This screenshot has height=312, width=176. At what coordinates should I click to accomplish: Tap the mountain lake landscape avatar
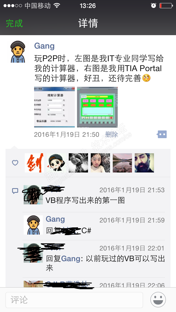tap(122, 163)
